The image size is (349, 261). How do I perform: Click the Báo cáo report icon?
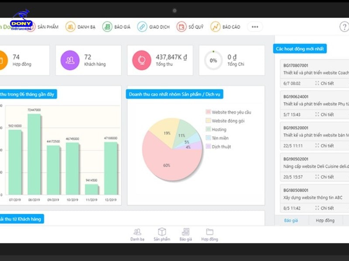[216, 27]
